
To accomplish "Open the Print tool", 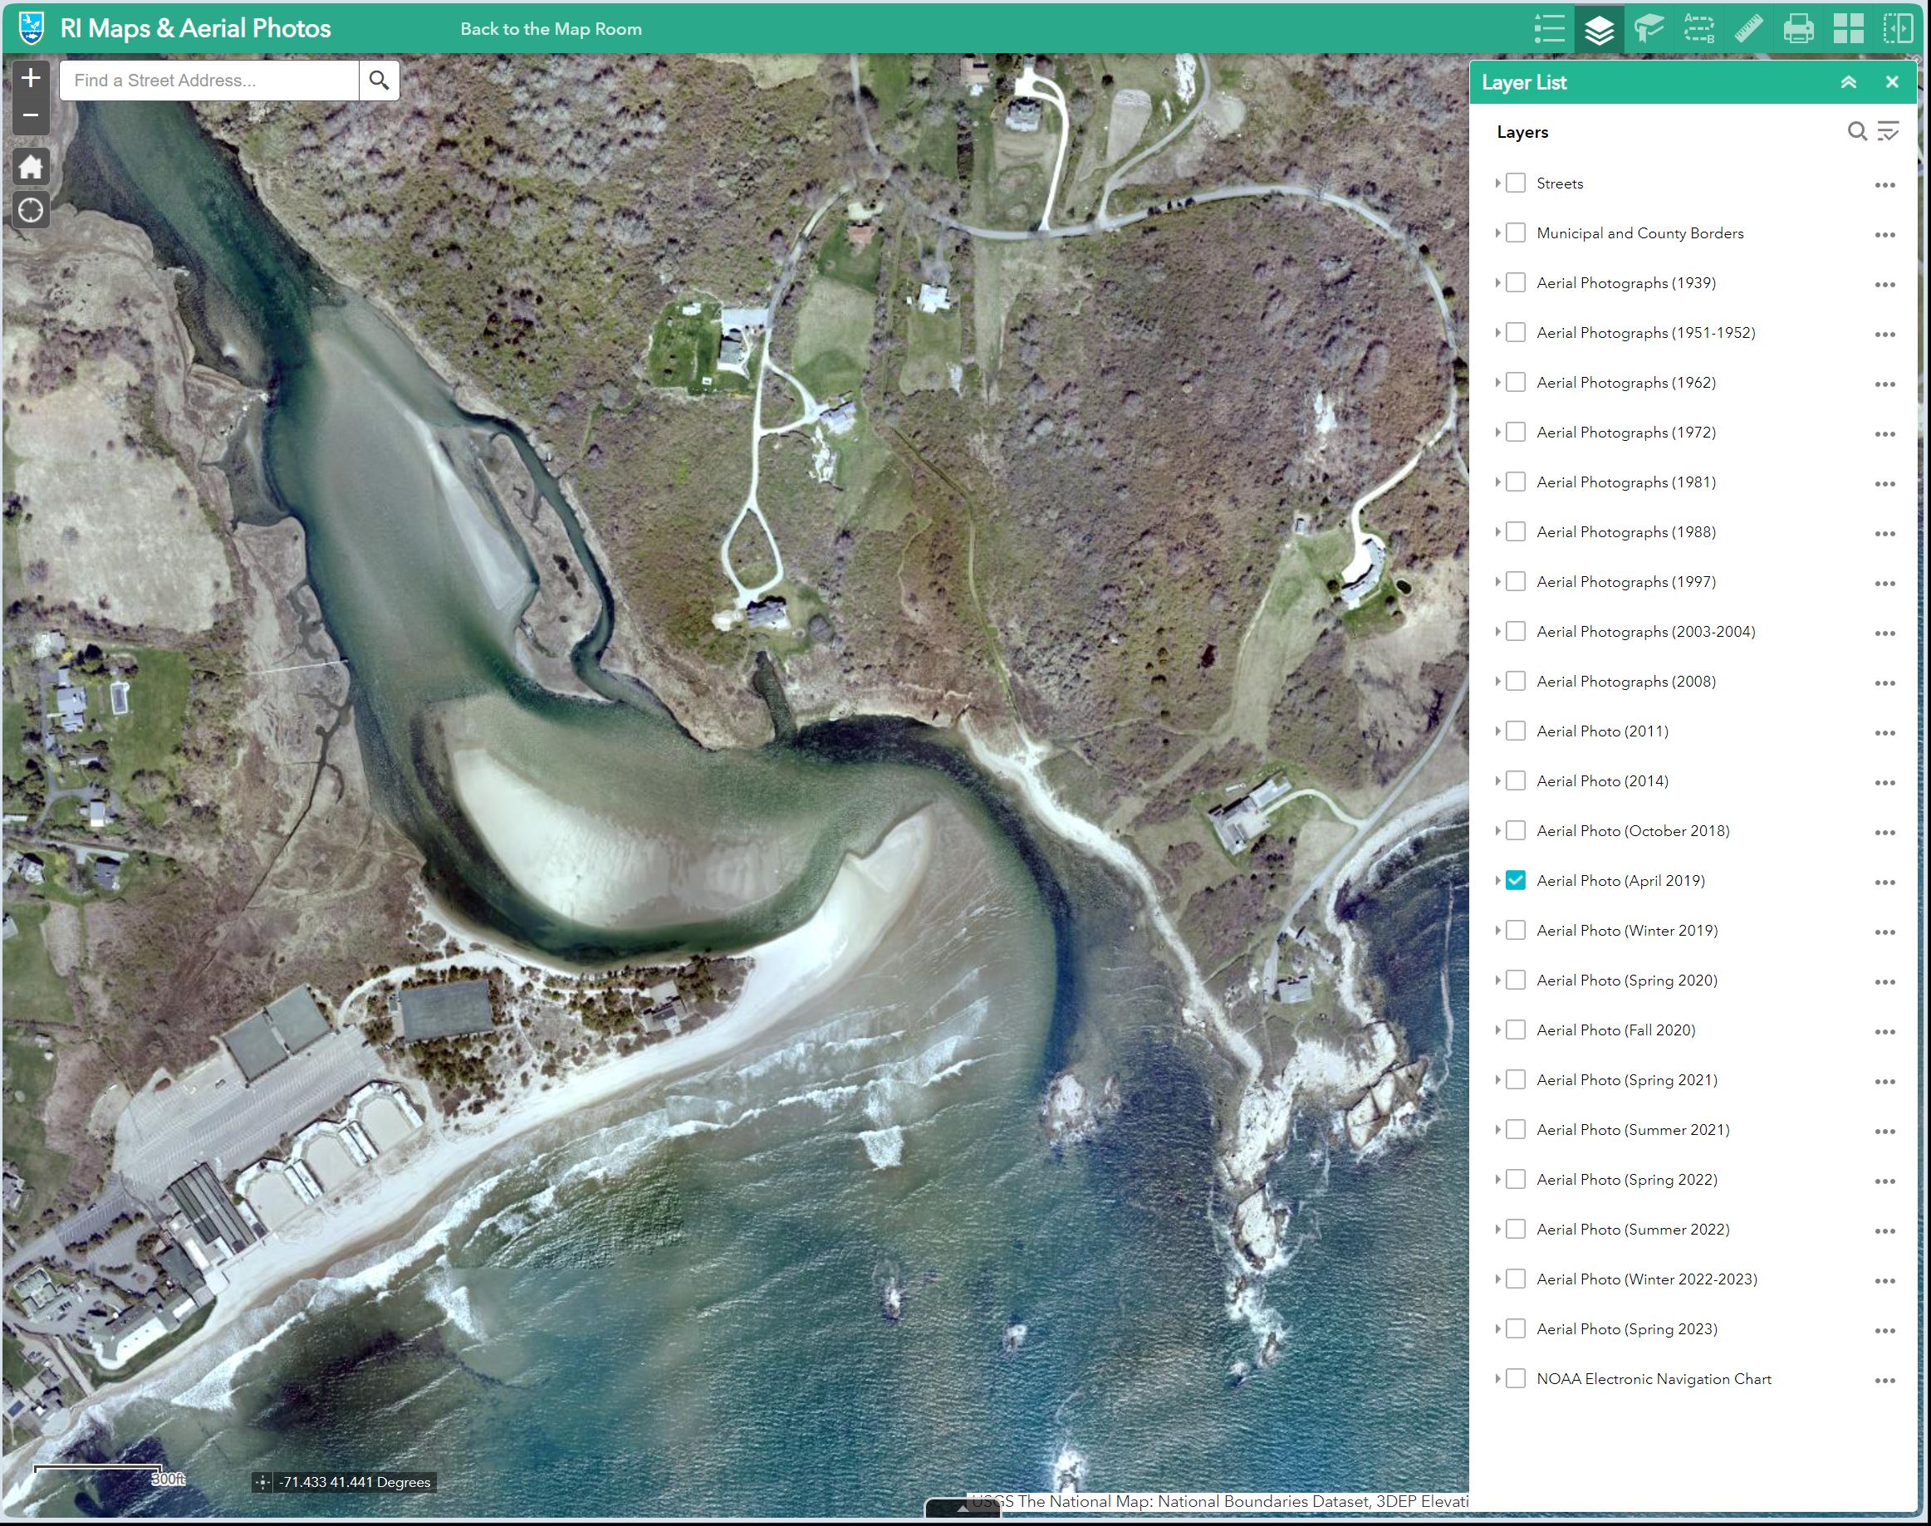I will pos(1797,27).
